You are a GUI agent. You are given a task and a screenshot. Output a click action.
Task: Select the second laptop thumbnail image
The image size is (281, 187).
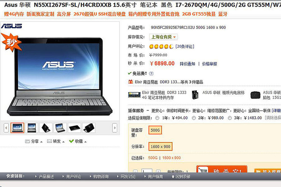31,128
